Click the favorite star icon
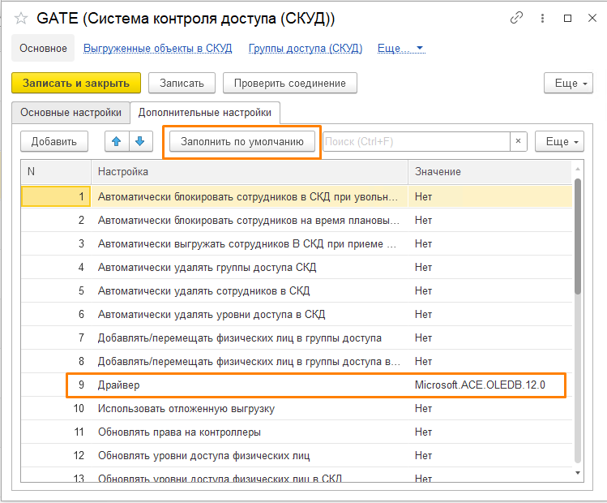Viewport: 607px width, 503px height. click(x=21, y=18)
